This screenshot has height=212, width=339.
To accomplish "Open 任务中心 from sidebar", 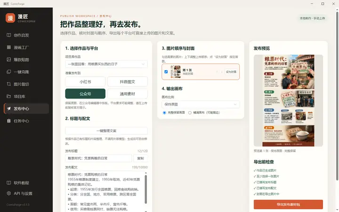I will pyautogui.click(x=26, y=121).
